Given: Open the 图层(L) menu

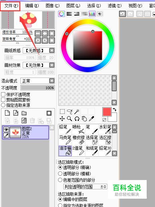Looking at the screenshot, I should tap(73, 6).
